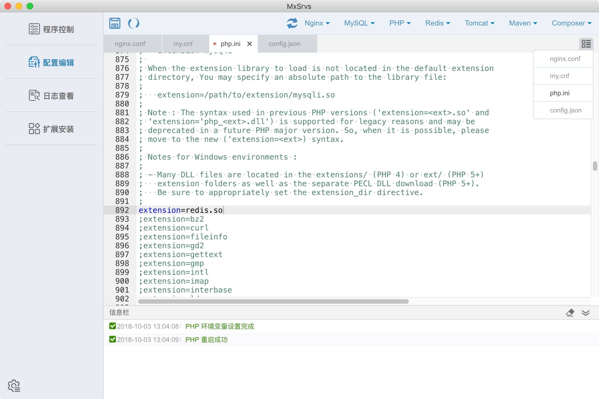Select the config.json tab item
599x399 pixels.
tap(284, 43)
